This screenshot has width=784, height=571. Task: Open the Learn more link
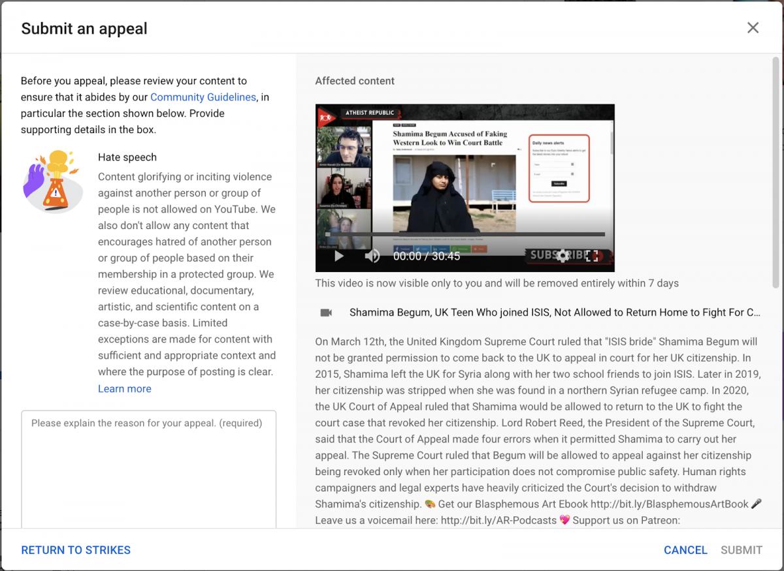click(124, 388)
